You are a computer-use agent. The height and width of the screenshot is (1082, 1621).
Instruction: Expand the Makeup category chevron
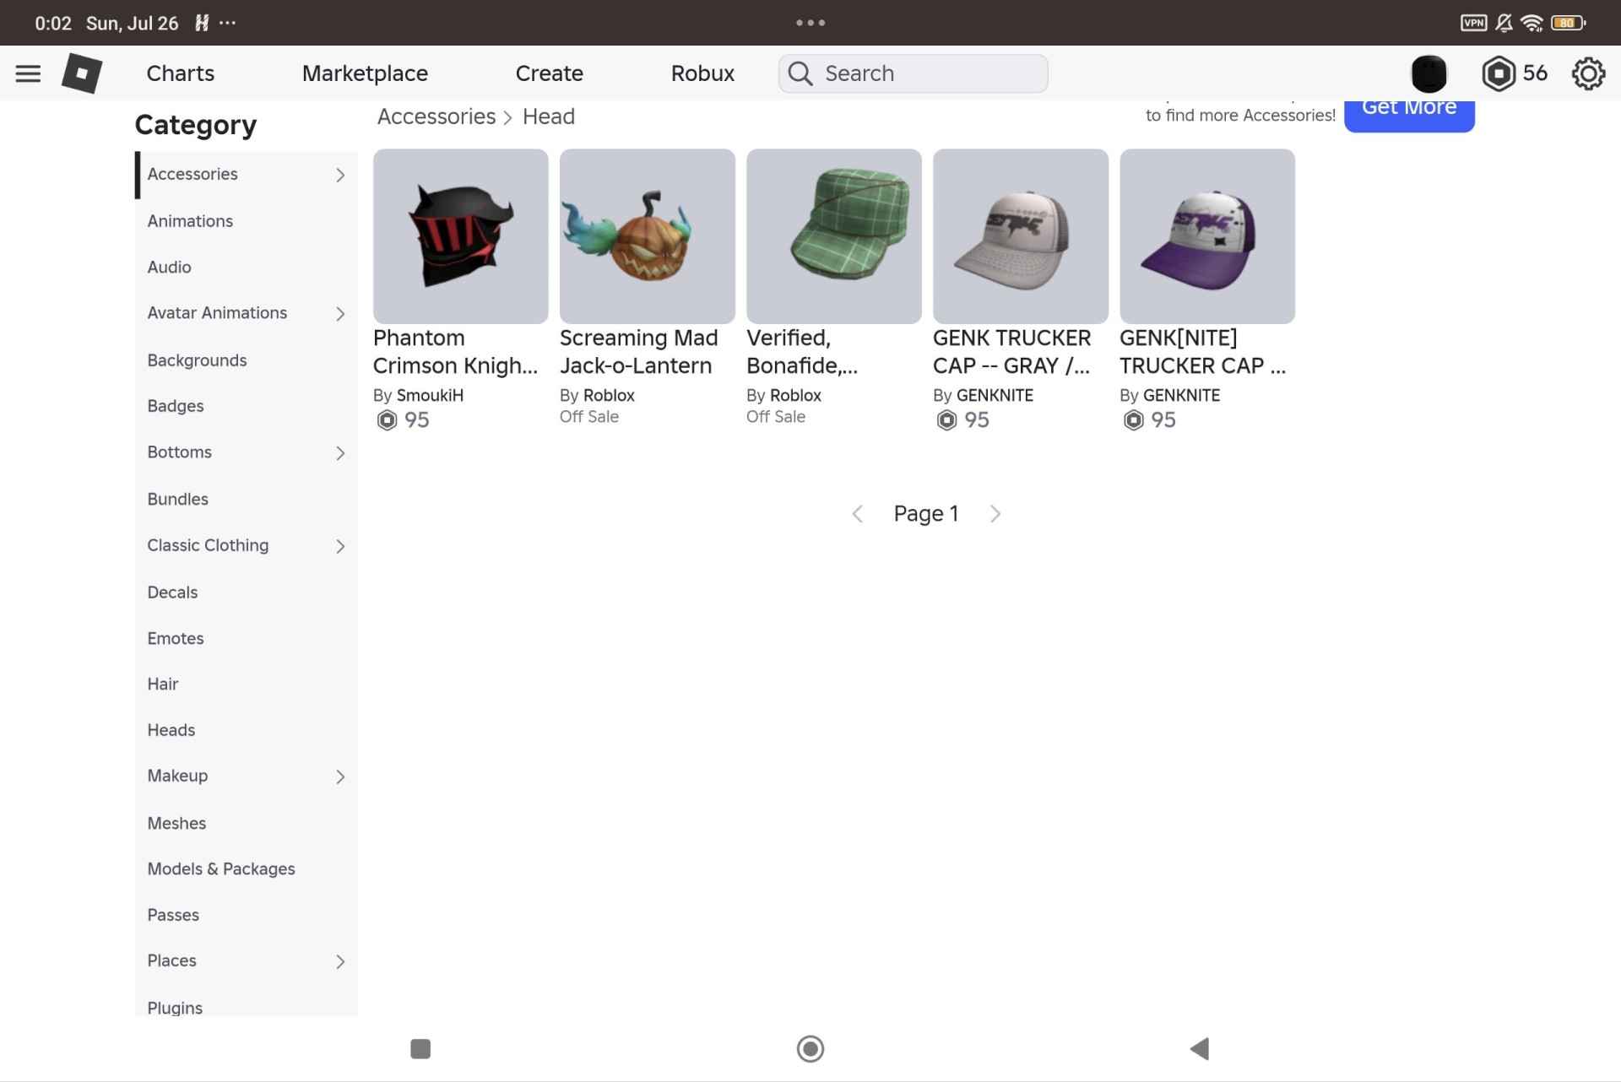pyautogui.click(x=340, y=776)
